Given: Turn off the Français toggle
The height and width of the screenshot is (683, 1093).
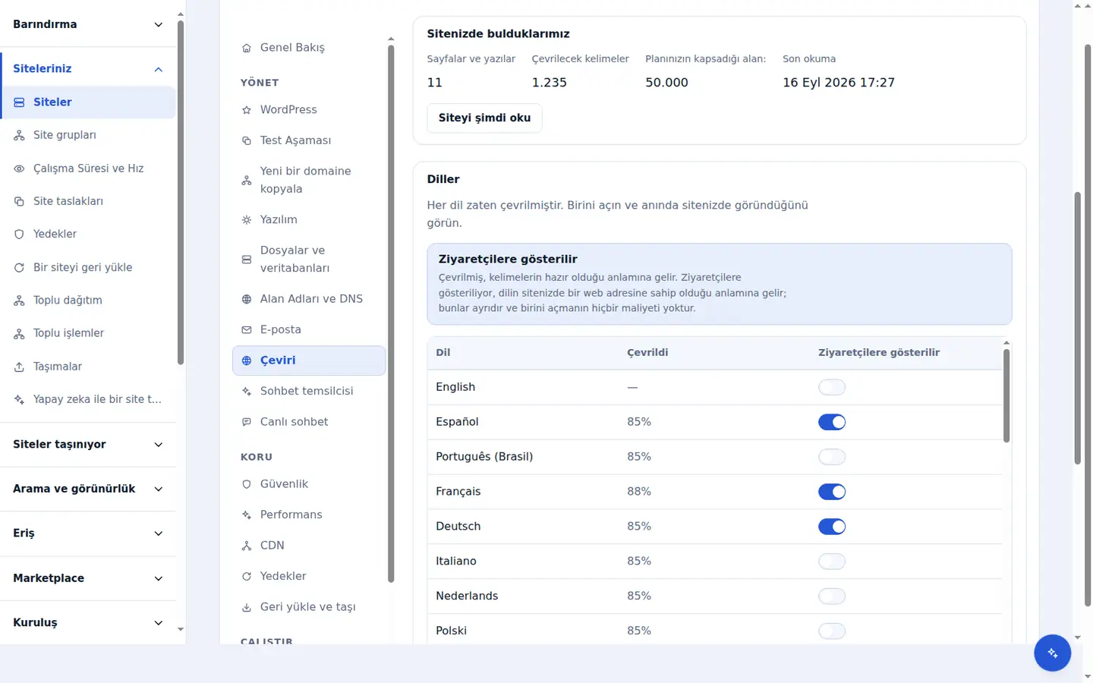Looking at the screenshot, I should click(832, 492).
